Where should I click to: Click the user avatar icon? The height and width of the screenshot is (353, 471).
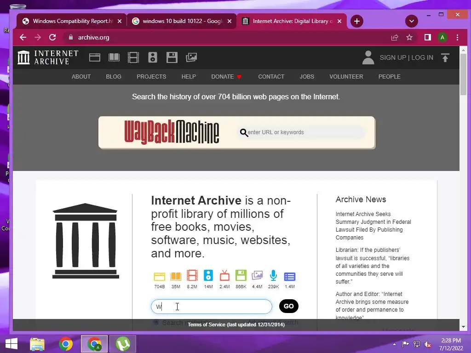[368, 57]
